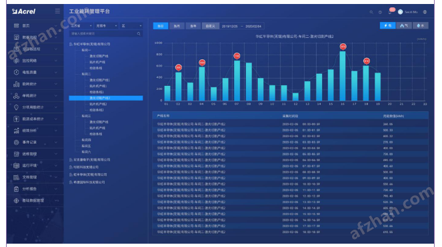The image size is (442, 247).
Task: Click building icon beside 希捷国际科技无锡公司
Action: pos(71,182)
